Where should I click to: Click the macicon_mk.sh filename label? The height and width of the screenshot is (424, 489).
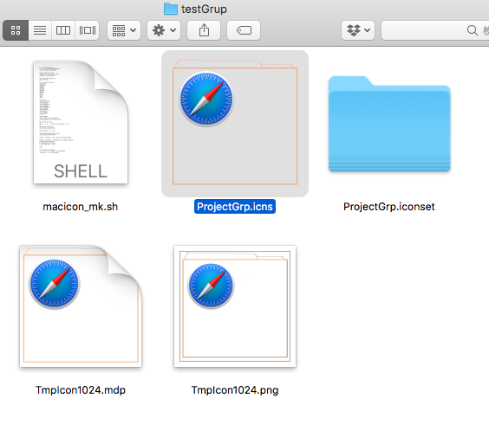click(x=80, y=207)
